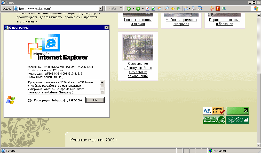261x153 pixels.
Task: Click the Mail envelope icon
Action: tap(186, 9)
